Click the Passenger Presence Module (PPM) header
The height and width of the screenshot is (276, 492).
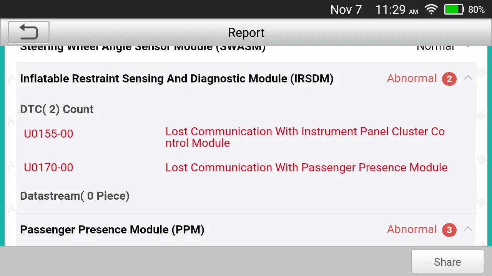pyautogui.click(x=246, y=230)
